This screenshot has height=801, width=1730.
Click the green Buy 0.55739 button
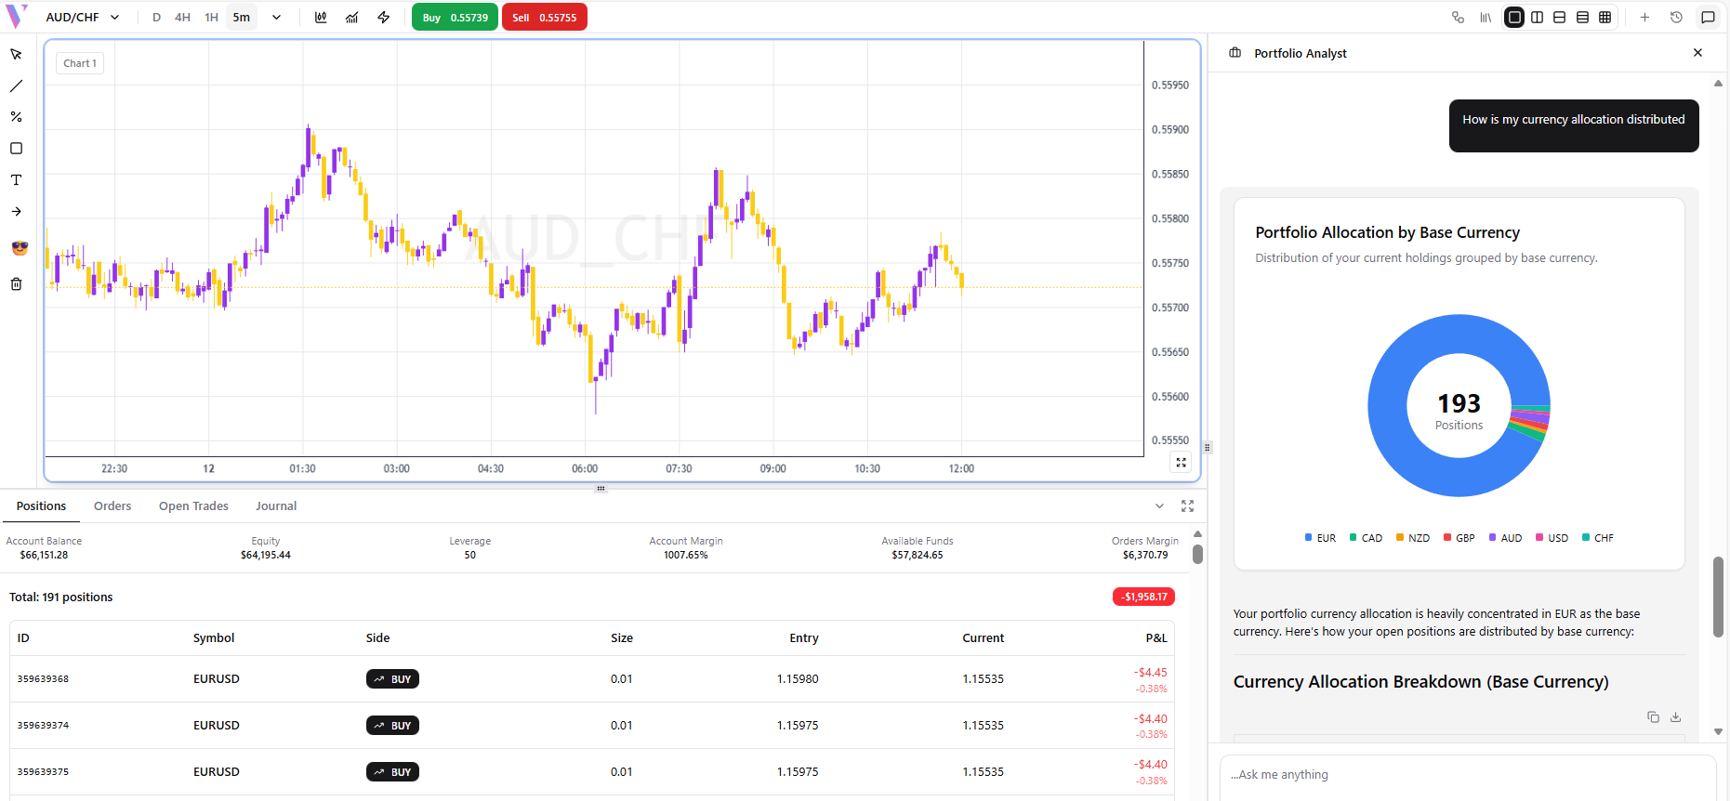455,18
